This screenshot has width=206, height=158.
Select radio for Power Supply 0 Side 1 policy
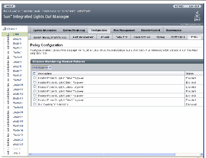coord(35,82)
